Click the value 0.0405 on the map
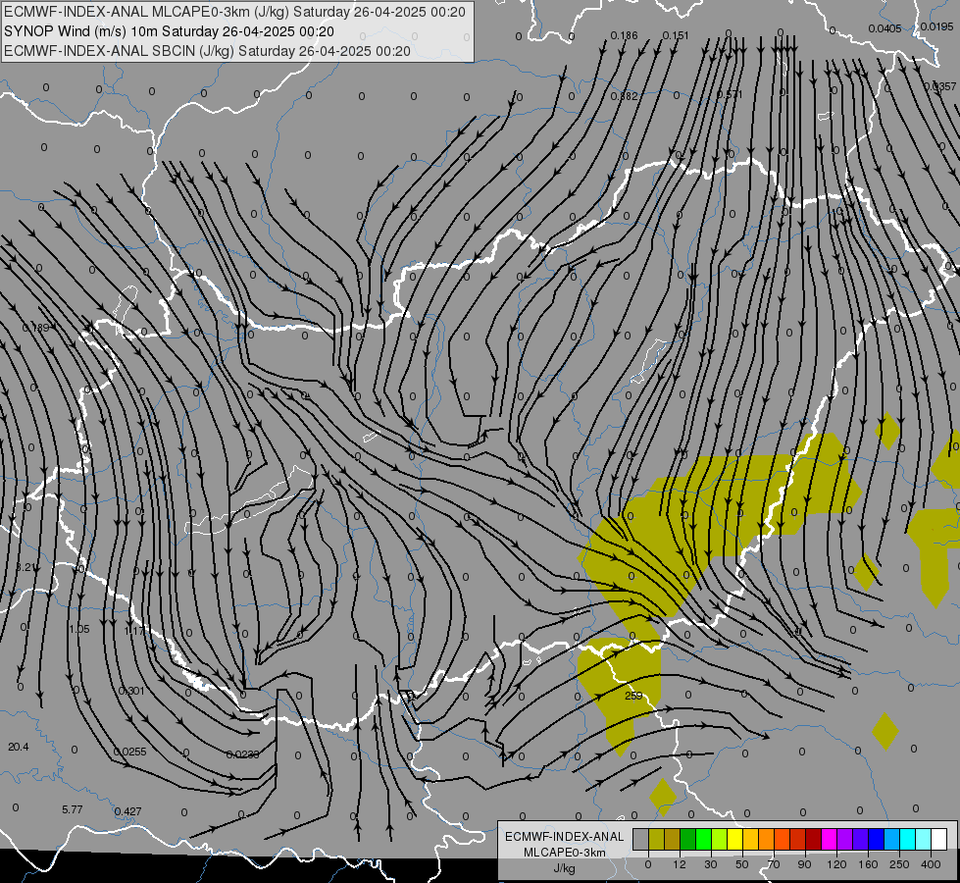The width and height of the screenshot is (960, 883). [884, 28]
